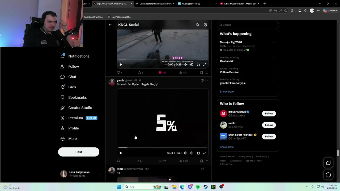The width and height of the screenshot is (340, 191).
Task: Like yan4r's post with 127 likes
Action: (x=162, y=161)
